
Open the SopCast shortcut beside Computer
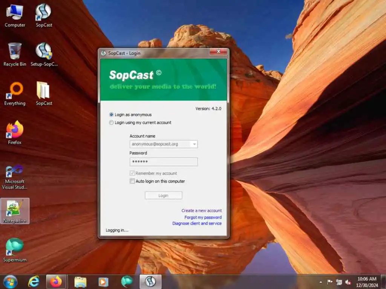coord(44,16)
